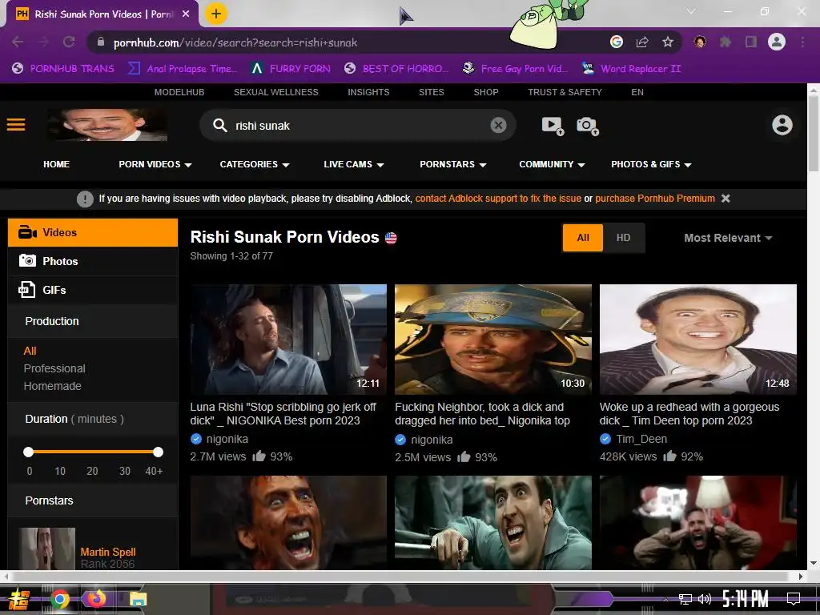Expand the CATEGORIES nav dropdown

[254, 164]
